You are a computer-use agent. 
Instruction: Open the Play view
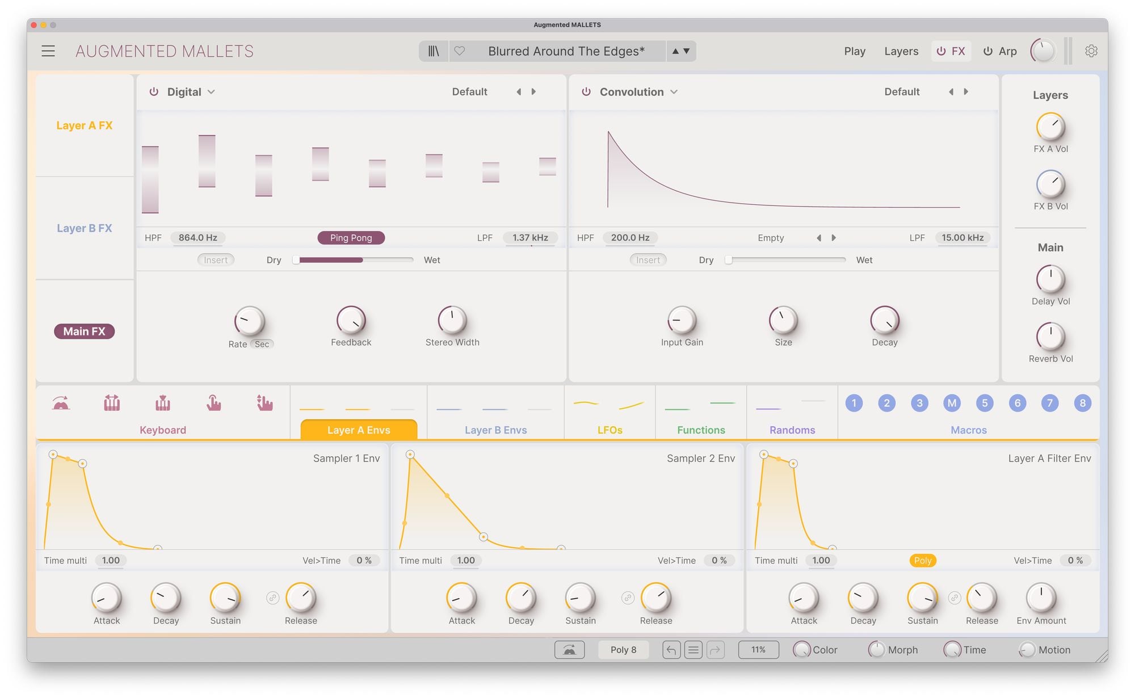coord(855,51)
